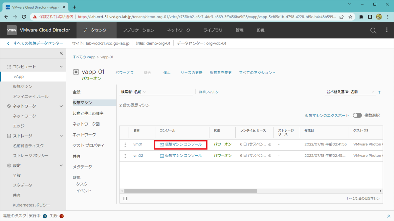
Task: Open the 監視 top tab
Action: click(260, 30)
